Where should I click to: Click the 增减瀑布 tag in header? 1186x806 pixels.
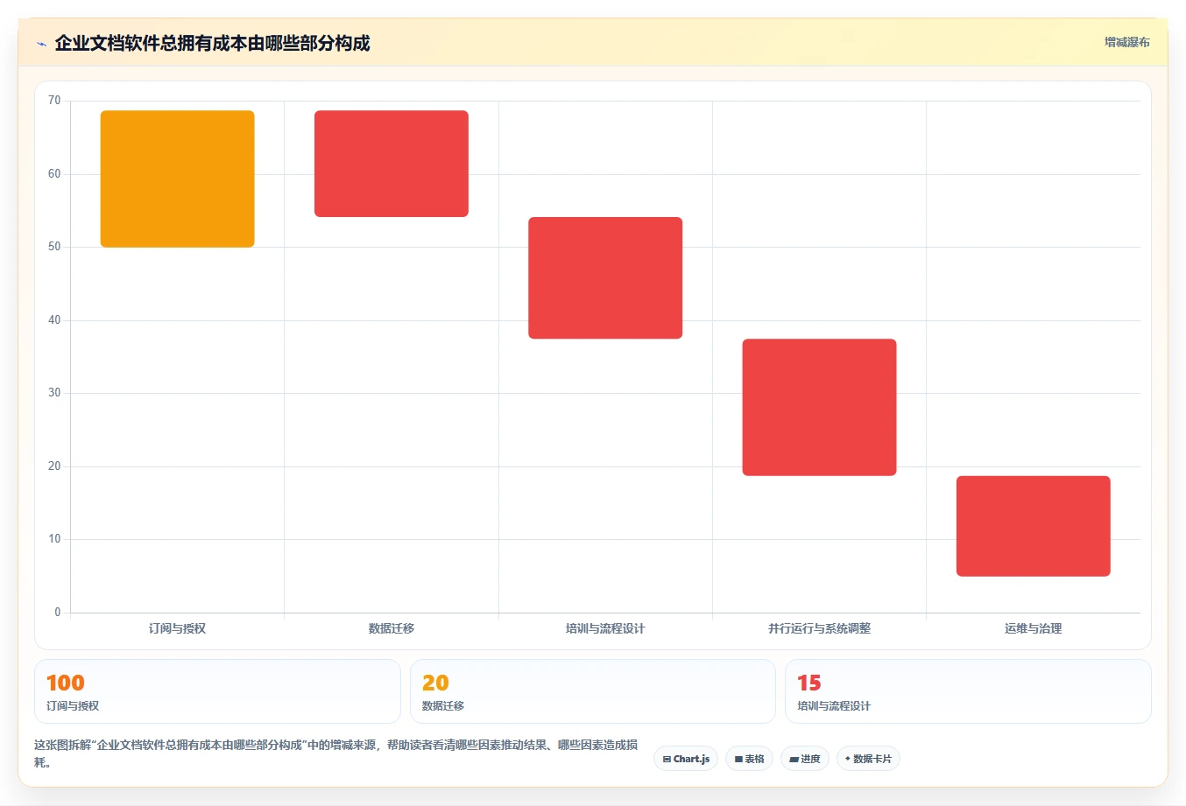pyautogui.click(x=1126, y=42)
